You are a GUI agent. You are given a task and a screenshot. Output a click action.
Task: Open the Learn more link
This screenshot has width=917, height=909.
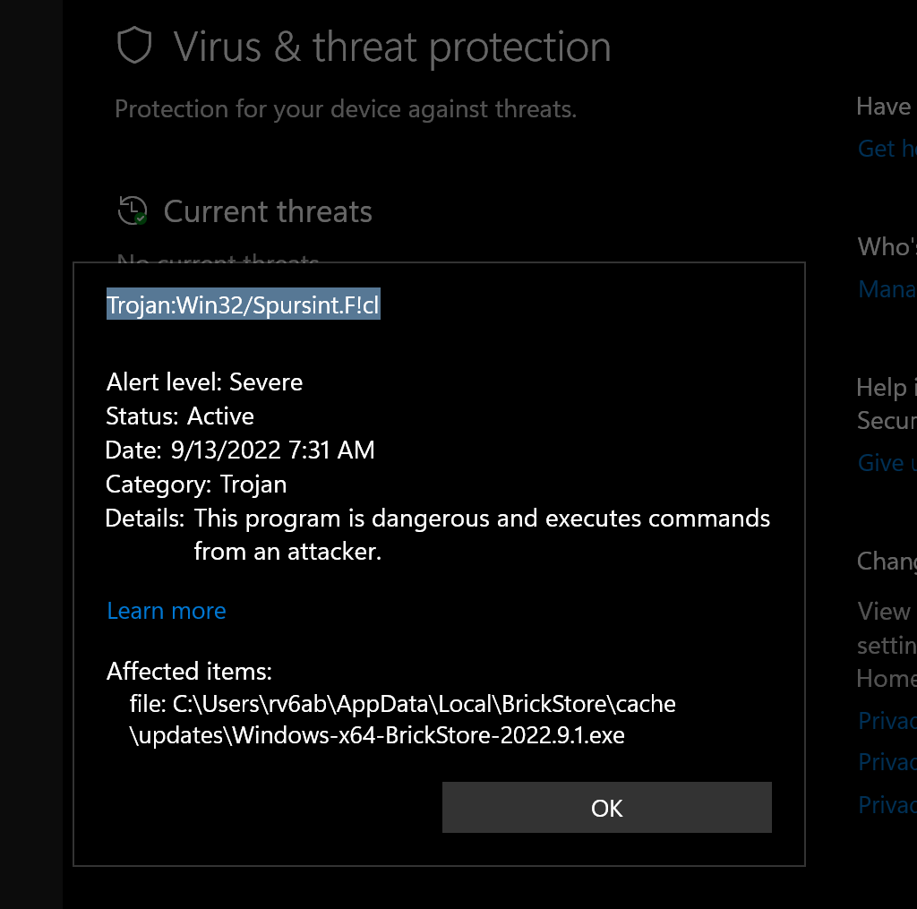coord(166,610)
